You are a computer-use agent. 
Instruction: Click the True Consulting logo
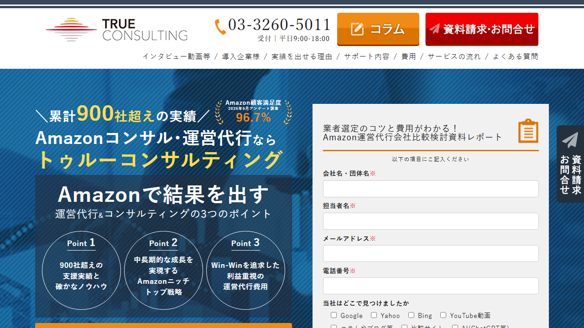pyautogui.click(x=117, y=30)
